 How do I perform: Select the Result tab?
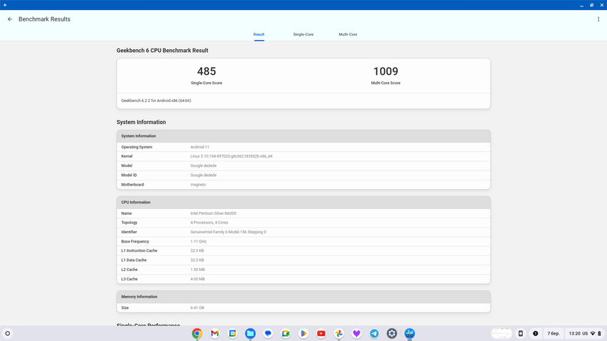259,34
